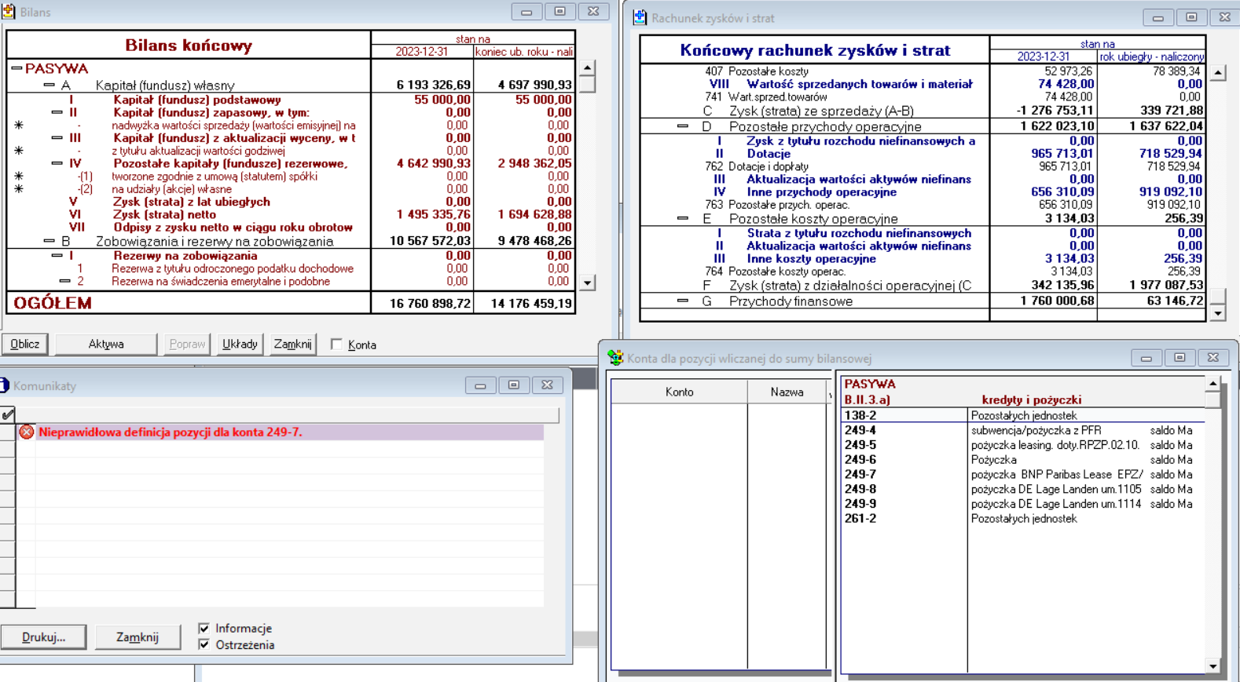Click the Drukuj... button in Komunikaty
Screen dimensions: 1240x682
[43, 637]
